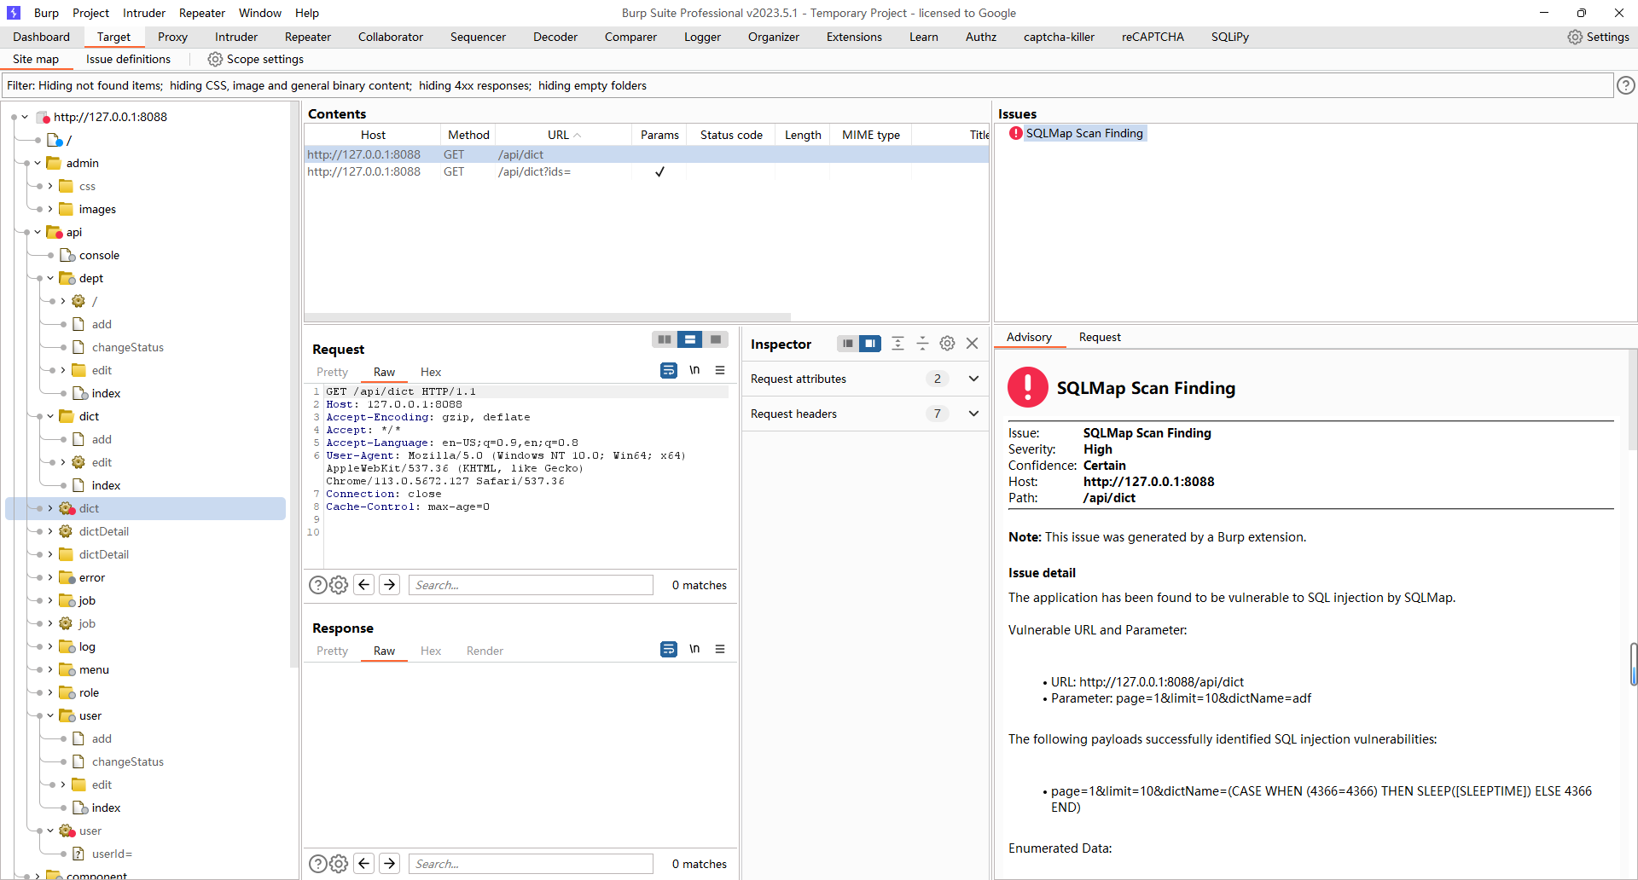Go to previous match in Response search
Image resolution: width=1638 pixels, height=880 pixels.
coord(364,864)
